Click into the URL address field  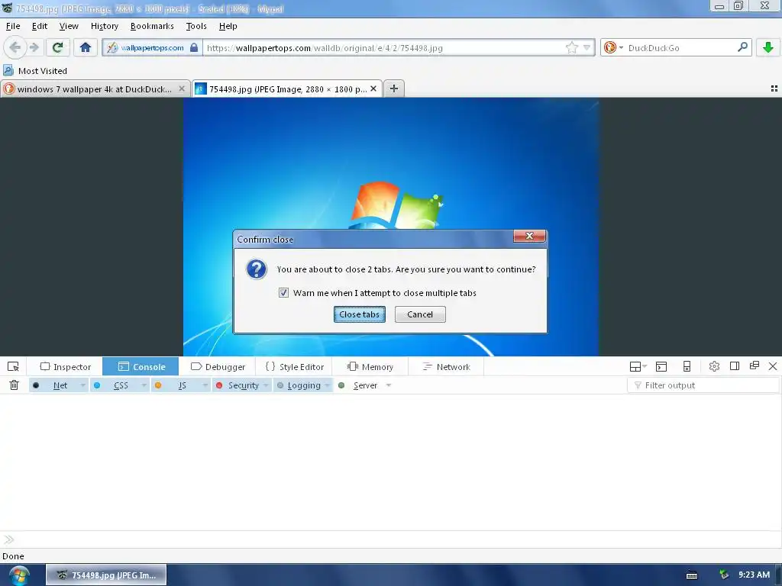coord(384,48)
